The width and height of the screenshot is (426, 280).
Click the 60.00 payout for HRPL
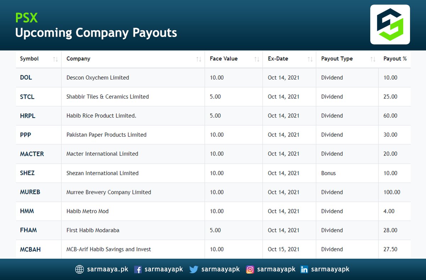point(390,116)
